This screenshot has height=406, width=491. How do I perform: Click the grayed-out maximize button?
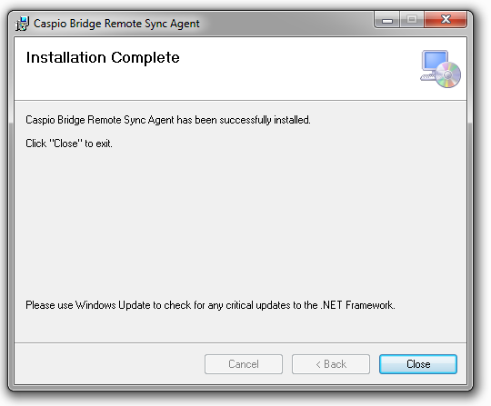pyautogui.click(x=412, y=20)
